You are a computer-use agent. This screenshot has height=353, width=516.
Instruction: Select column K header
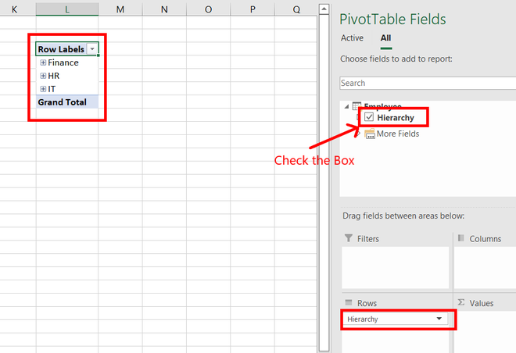(x=15, y=9)
